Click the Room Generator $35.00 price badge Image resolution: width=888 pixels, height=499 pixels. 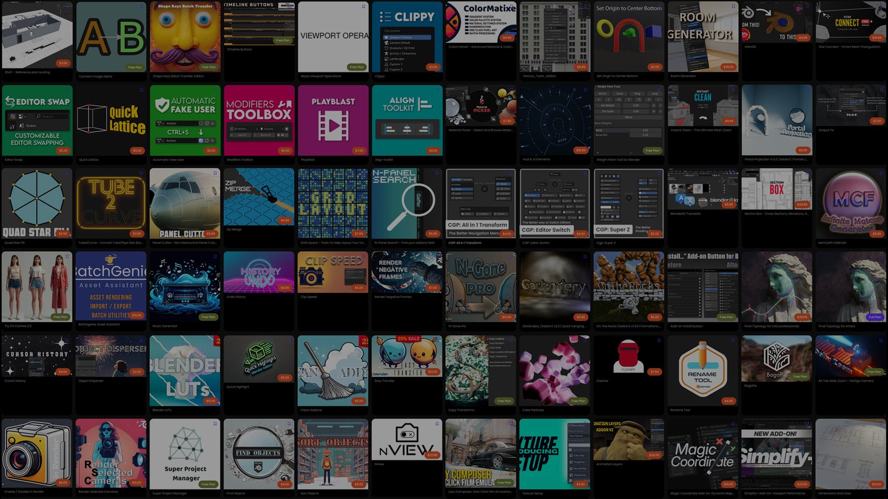[728, 67]
